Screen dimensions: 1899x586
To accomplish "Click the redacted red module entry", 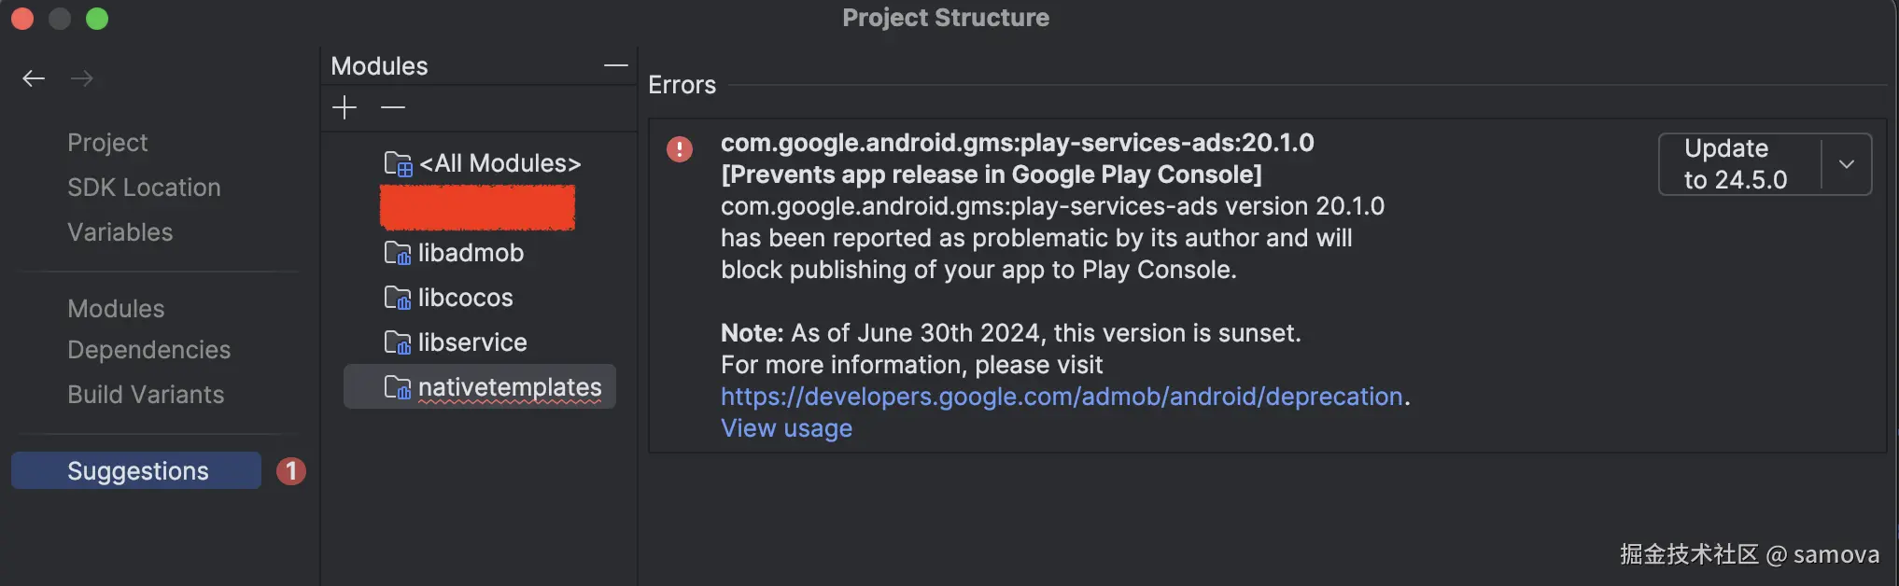I will pyautogui.click(x=477, y=207).
